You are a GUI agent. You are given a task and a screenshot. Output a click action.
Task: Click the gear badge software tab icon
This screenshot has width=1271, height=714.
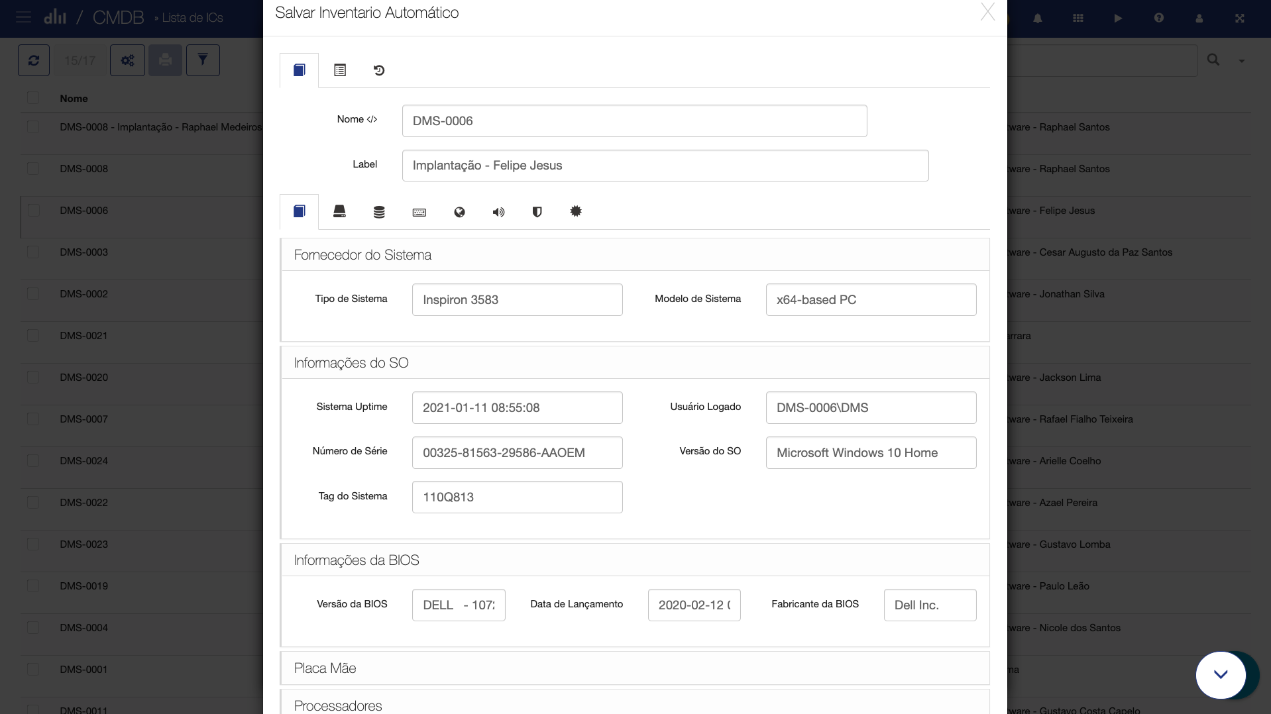tap(576, 211)
